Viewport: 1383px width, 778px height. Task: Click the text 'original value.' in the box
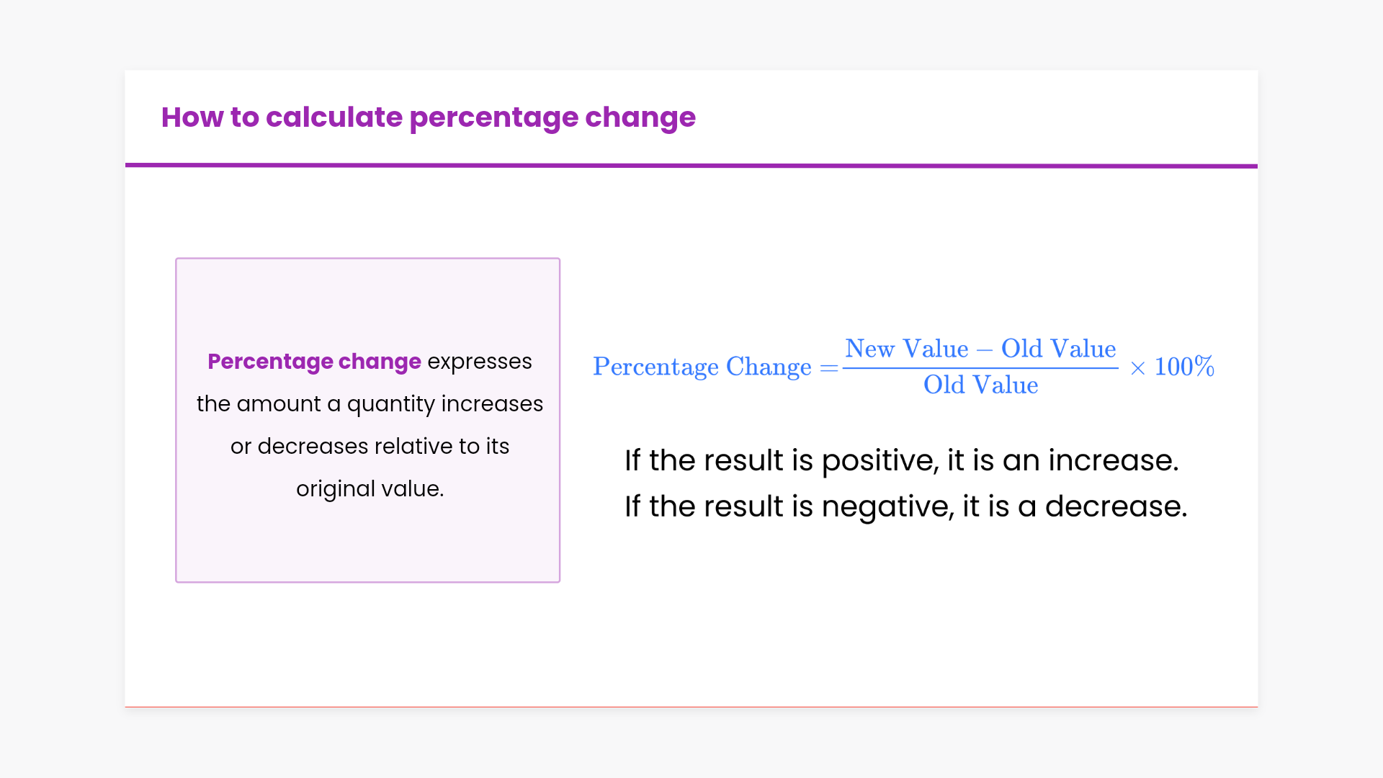click(x=370, y=488)
